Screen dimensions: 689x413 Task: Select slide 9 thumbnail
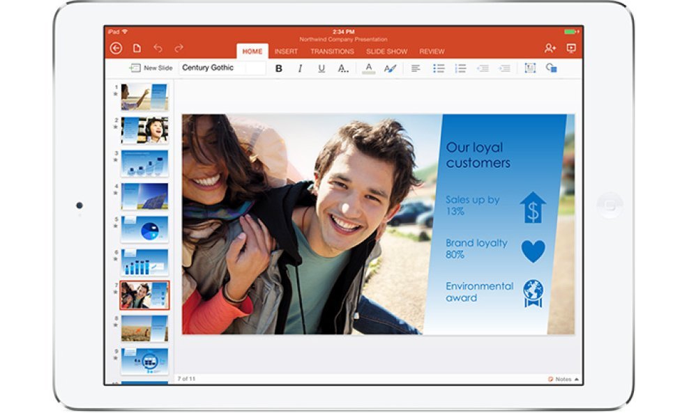(x=144, y=361)
